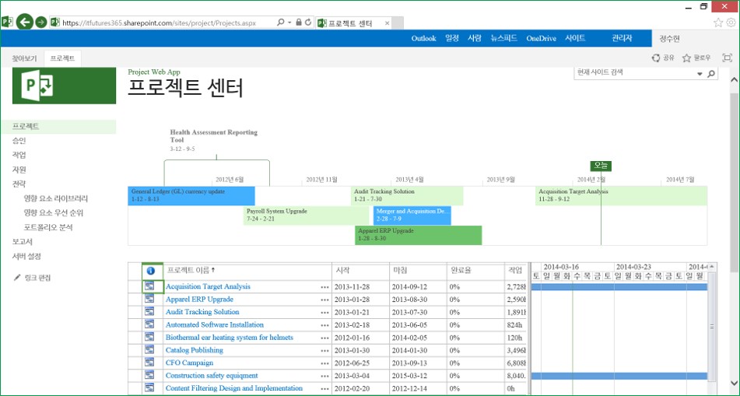Select Apparel ERP Upgrade timeline bar
Viewport: 740px width, 396px height.
pos(418,235)
